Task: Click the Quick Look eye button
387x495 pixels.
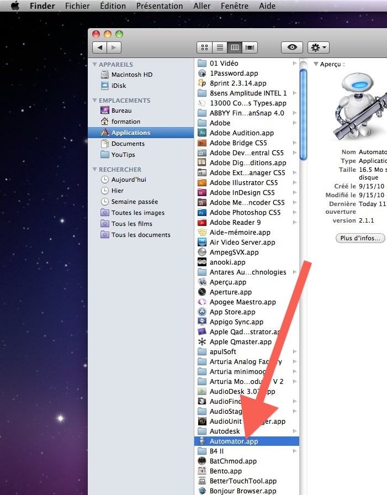Action: coord(292,48)
